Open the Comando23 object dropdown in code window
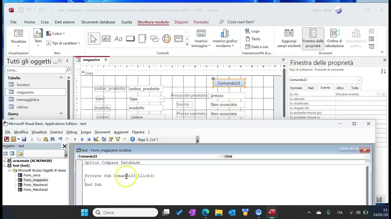The height and width of the screenshot is (219, 391). pyautogui.click(x=219, y=156)
